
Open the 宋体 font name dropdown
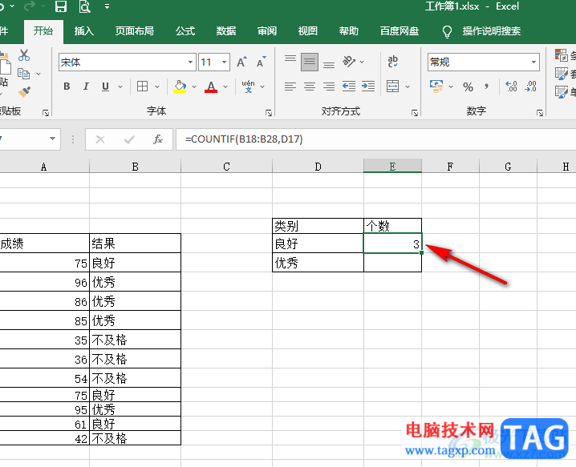[190, 62]
